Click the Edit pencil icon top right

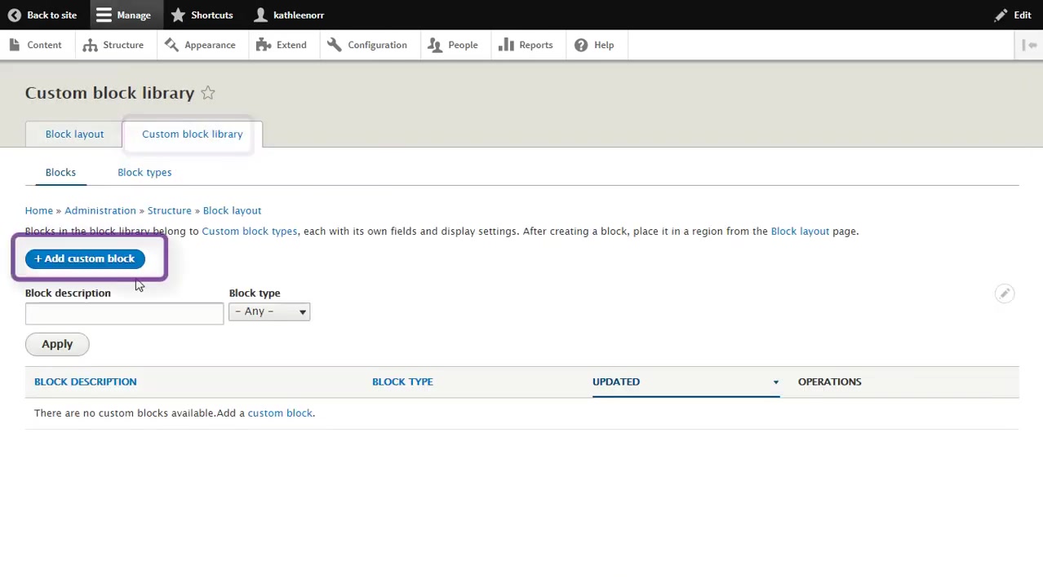point(1002,15)
